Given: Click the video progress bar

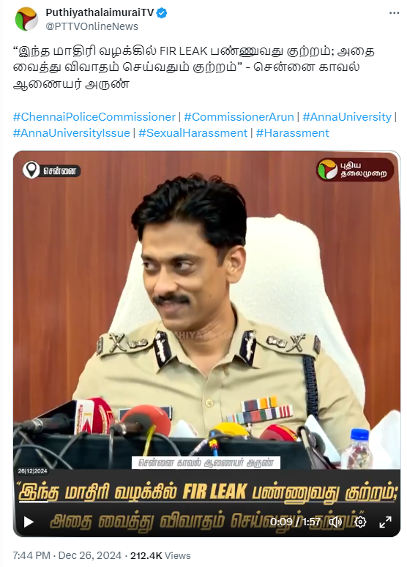Looking at the screenshot, I should click(206, 502).
